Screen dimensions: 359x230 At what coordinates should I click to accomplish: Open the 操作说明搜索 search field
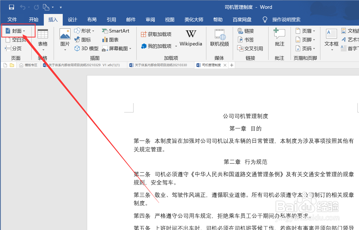286,19
